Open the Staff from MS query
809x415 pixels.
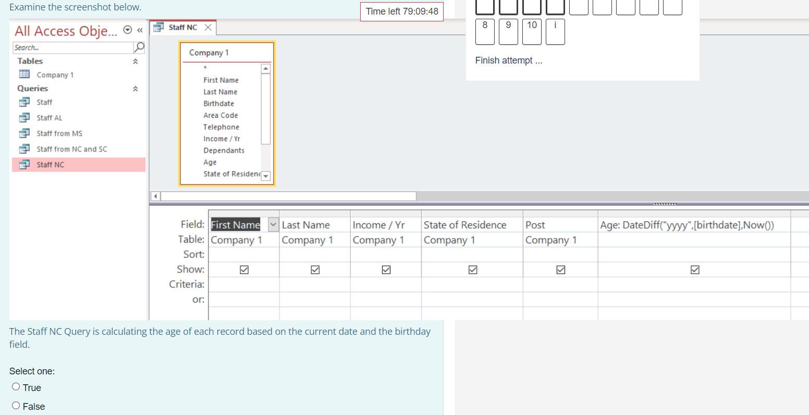pyautogui.click(x=59, y=133)
